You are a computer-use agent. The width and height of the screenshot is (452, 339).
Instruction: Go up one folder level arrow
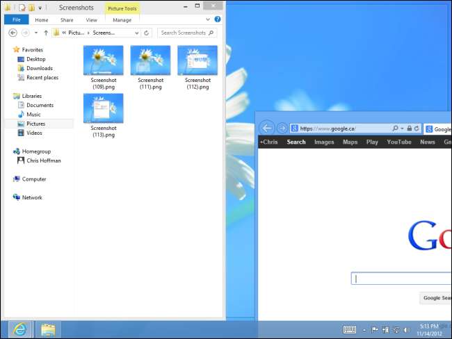tap(46, 33)
